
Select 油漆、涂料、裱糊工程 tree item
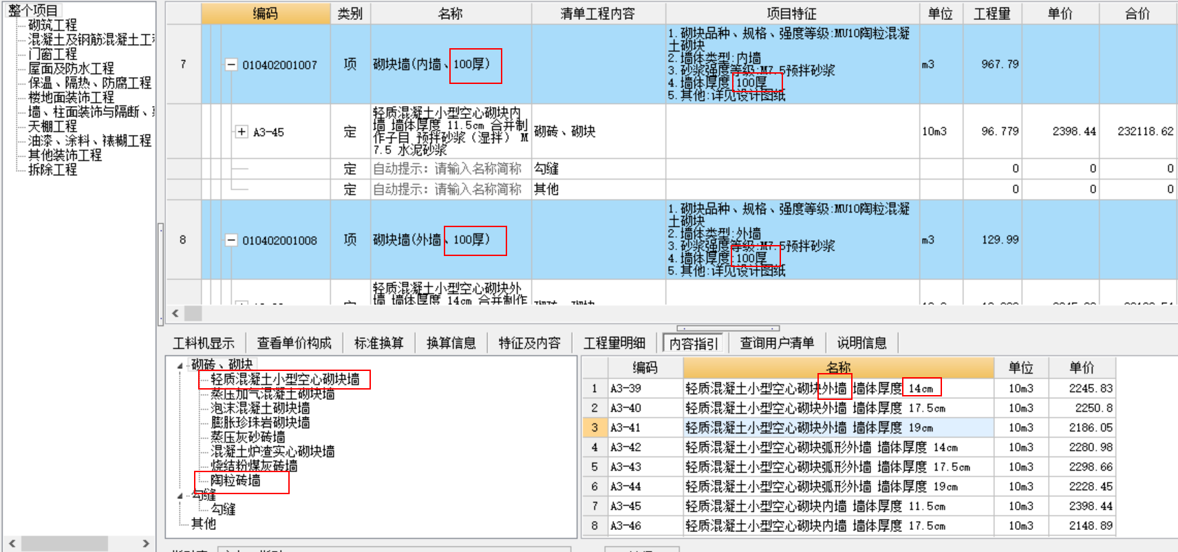(89, 141)
